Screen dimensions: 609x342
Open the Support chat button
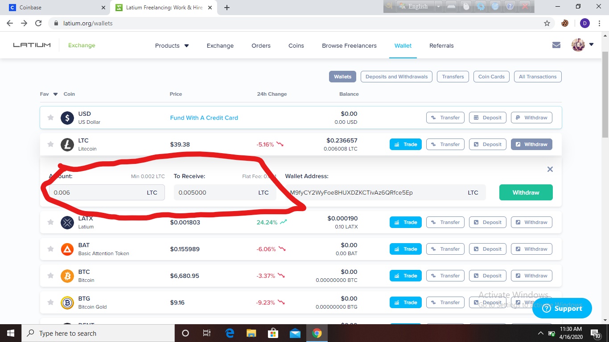tap(562, 308)
